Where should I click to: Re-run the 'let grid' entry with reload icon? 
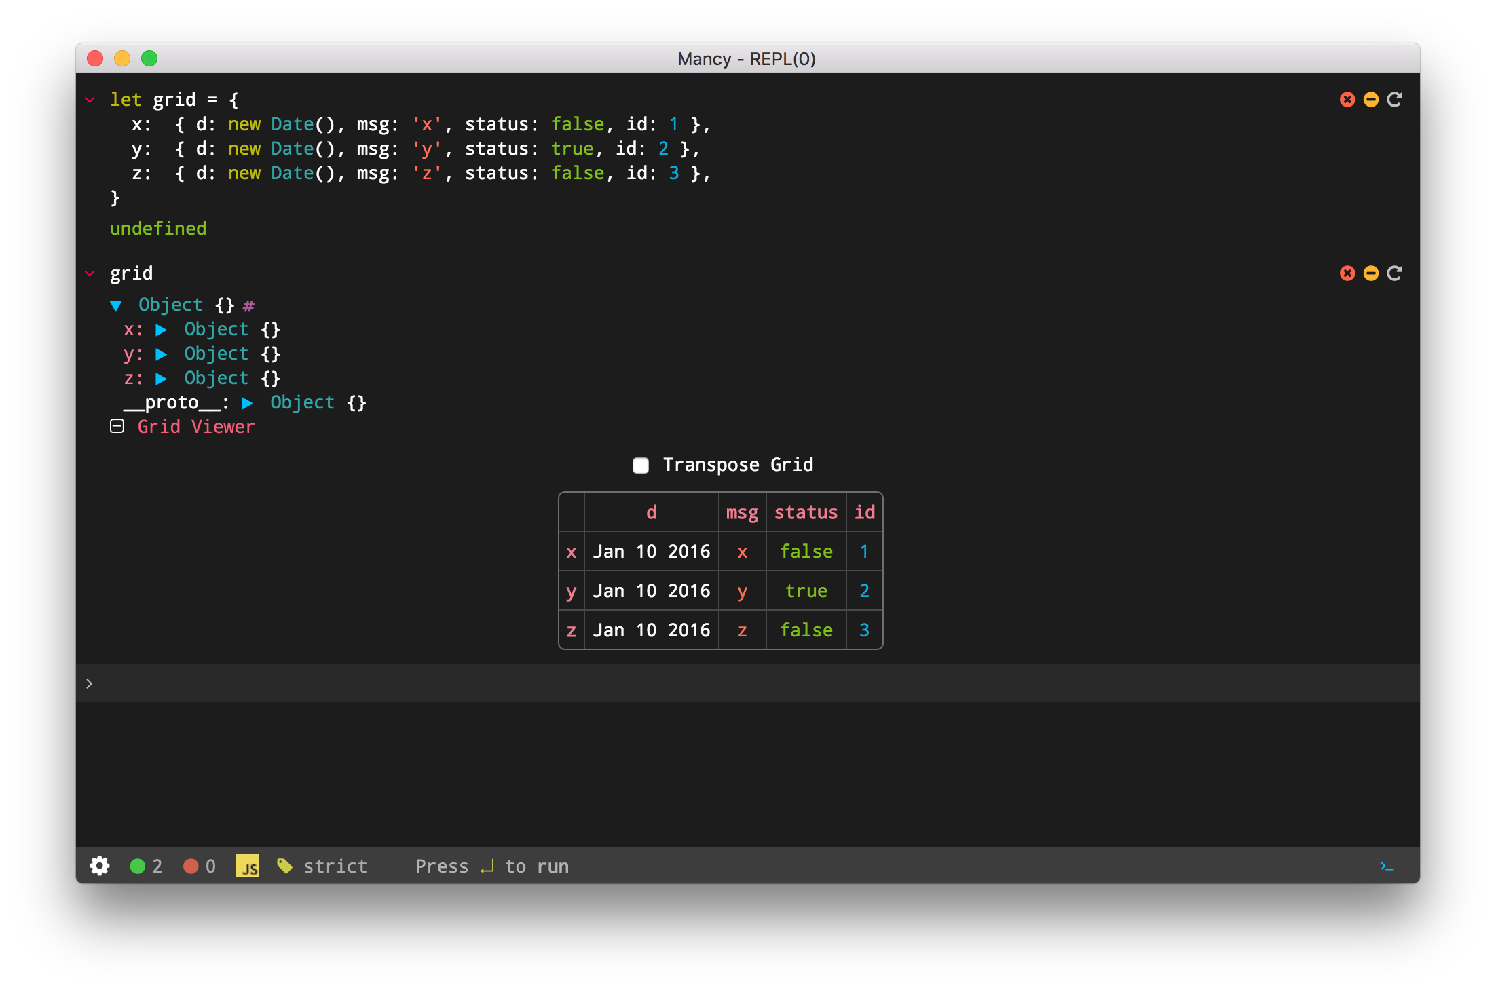click(x=1395, y=100)
